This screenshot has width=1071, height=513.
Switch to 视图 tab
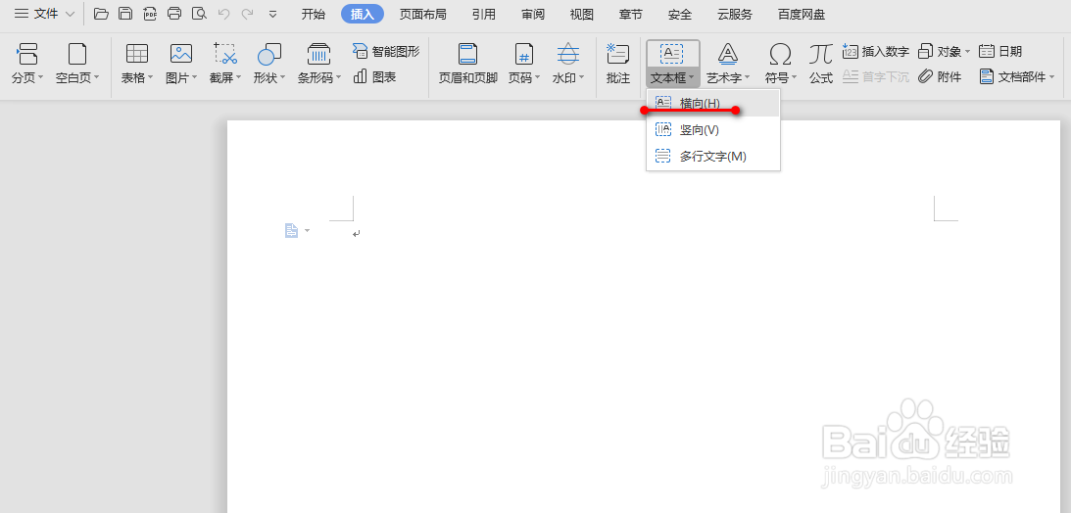tap(582, 15)
